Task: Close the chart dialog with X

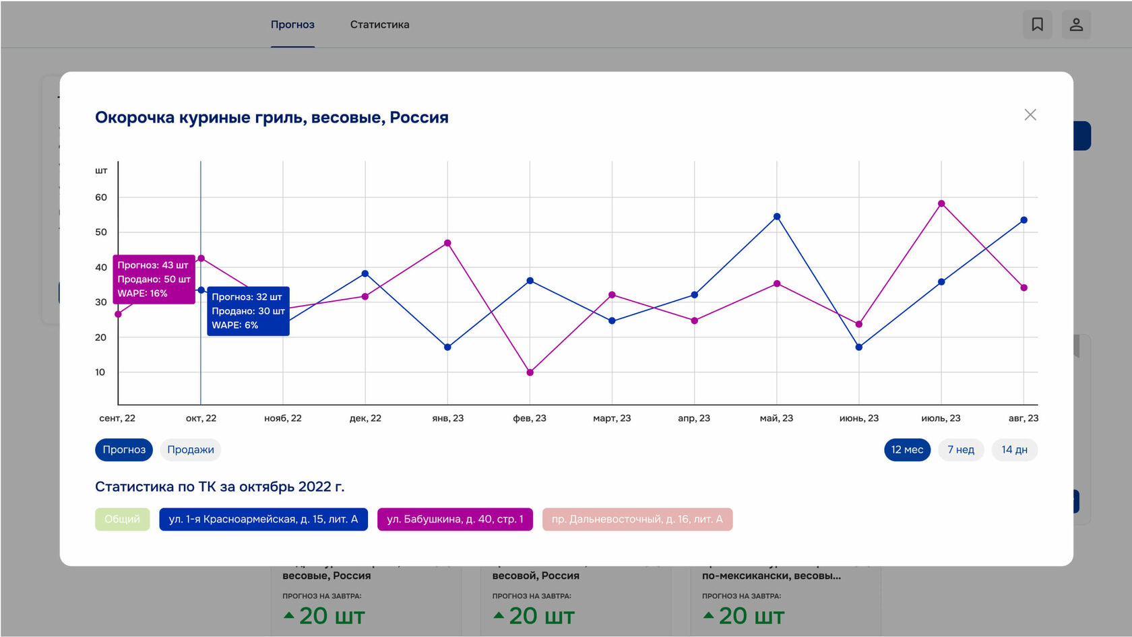Action: pyautogui.click(x=1030, y=115)
